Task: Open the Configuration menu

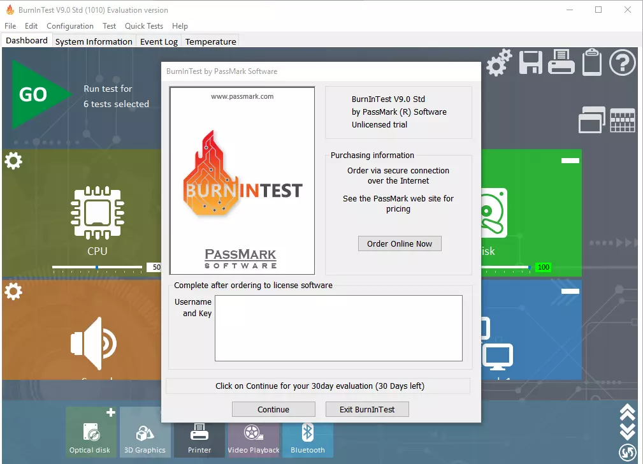Action: pyautogui.click(x=70, y=26)
